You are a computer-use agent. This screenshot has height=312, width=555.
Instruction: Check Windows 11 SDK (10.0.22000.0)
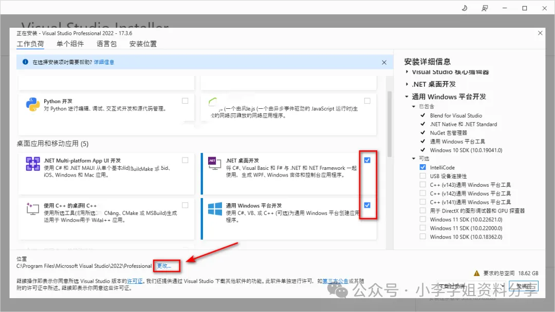point(422,228)
